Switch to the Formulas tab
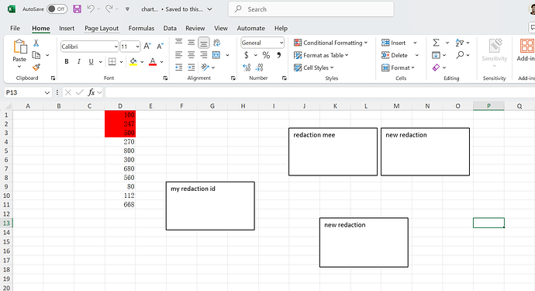The height and width of the screenshot is (291, 535). point(141,29)
